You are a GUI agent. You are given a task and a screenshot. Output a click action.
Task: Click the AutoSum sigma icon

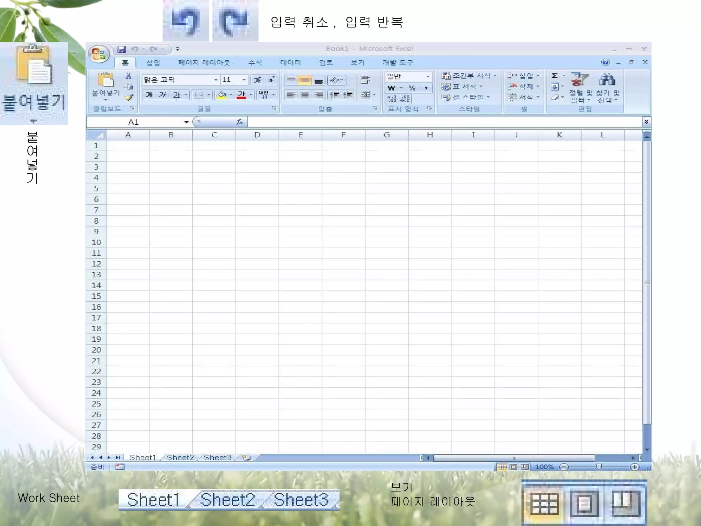point(555,76)
